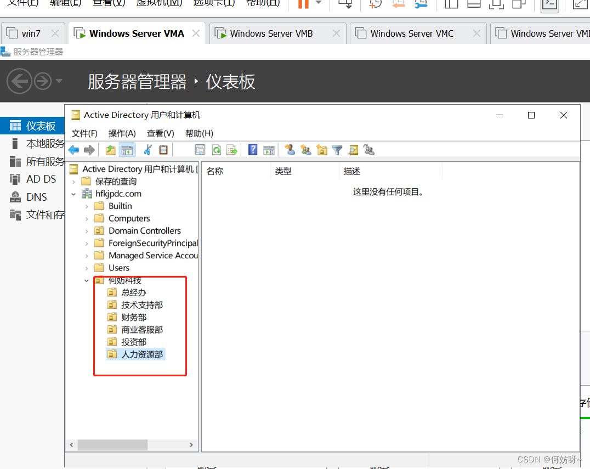Click the find objects magnifier icon
590x469 pixels.
click(x=353, y=150)
